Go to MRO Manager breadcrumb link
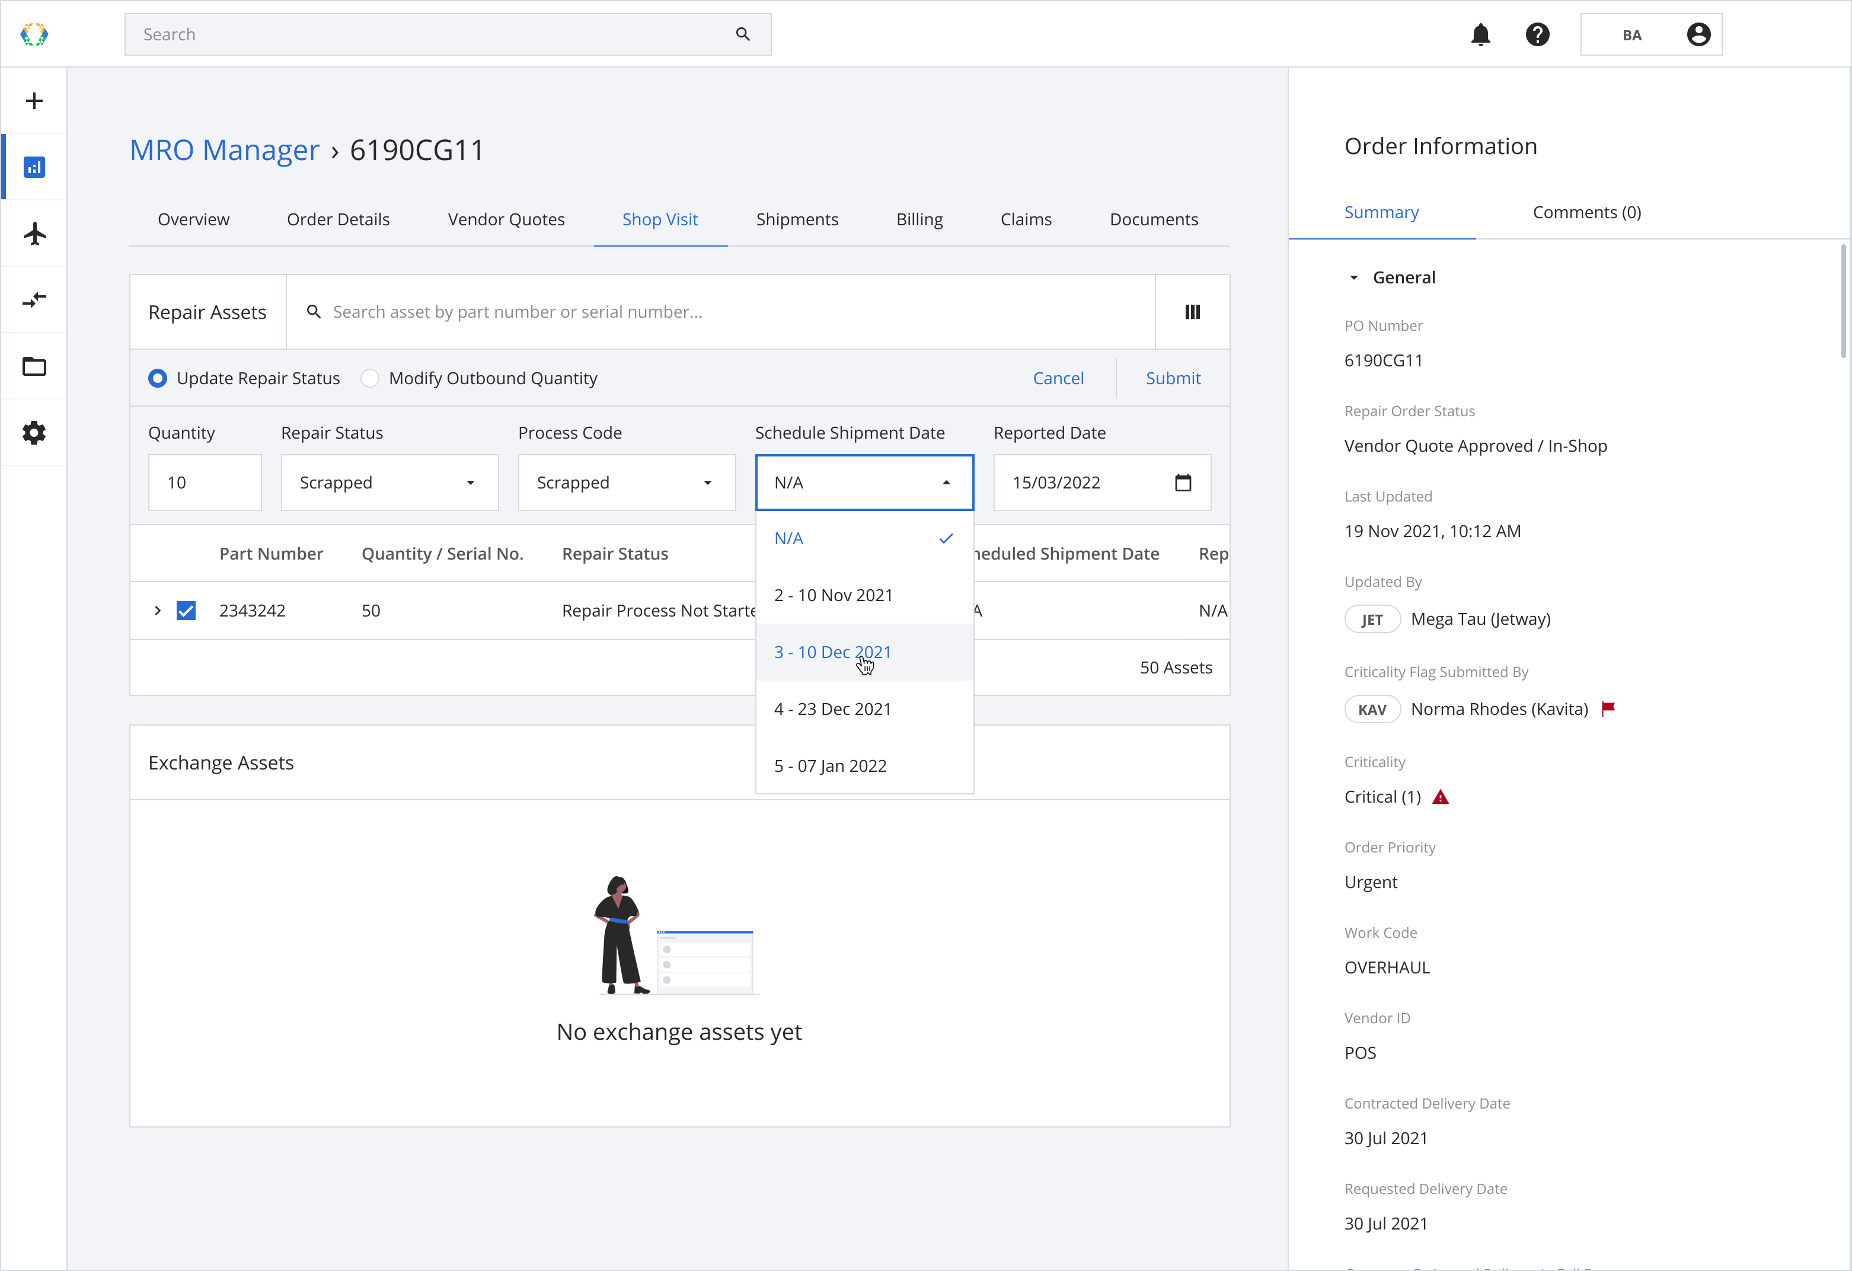Image resolution: width=1852 pixels, height=1271 pixels. pyautogui.click(x=225, y=150)
